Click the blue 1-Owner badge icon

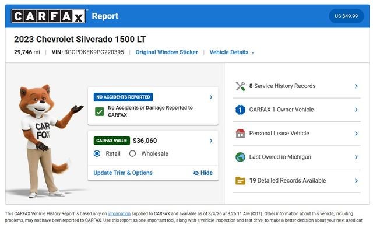click(240, 110)
